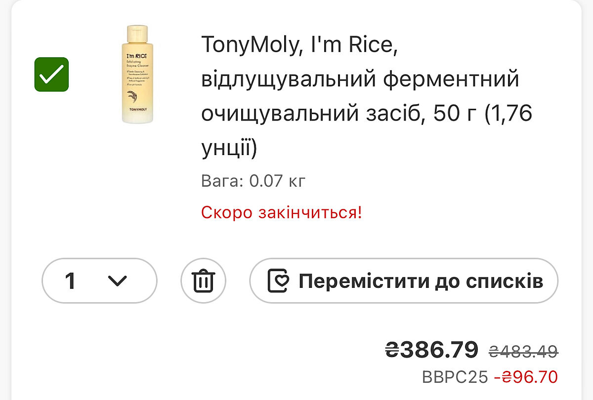Click the white checkmark in green box

[51, 75]
